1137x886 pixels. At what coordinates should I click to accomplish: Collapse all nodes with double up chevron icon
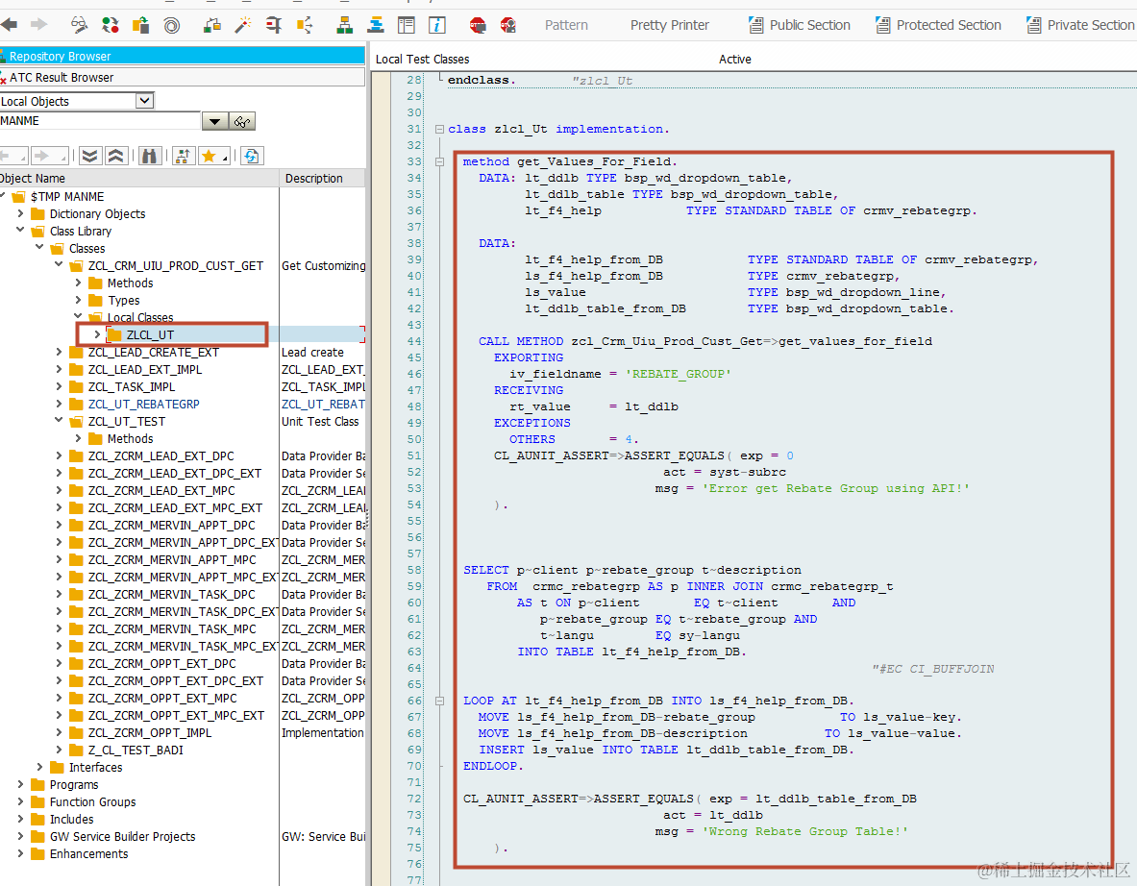click(116, 156)
